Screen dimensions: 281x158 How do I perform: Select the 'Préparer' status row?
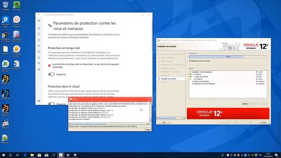(x=228, y=74)
